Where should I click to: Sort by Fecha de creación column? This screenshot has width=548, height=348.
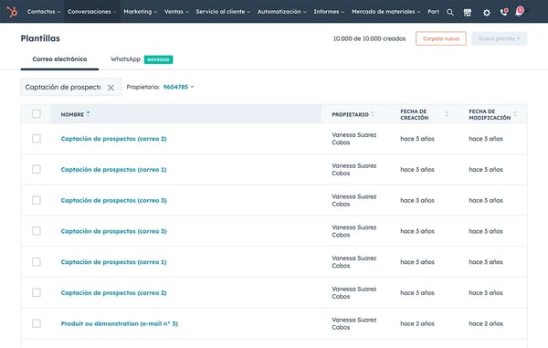(424, 114)
